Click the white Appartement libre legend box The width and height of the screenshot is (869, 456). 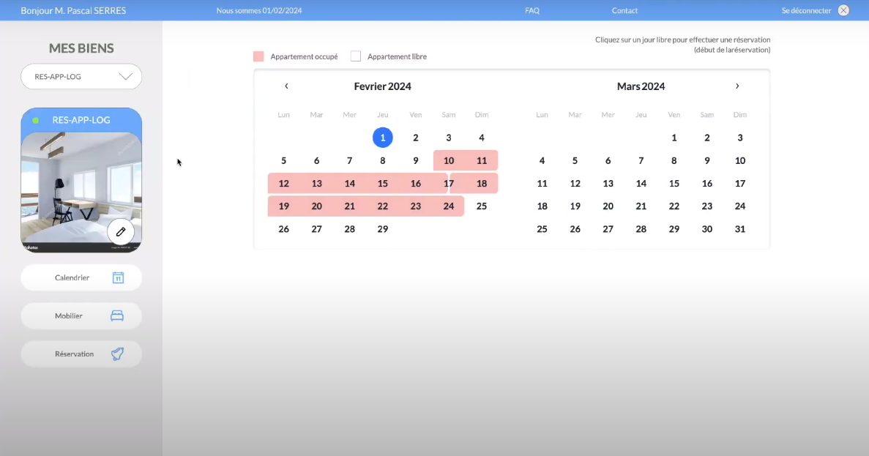pyautogui.click(x=356, y=56)
